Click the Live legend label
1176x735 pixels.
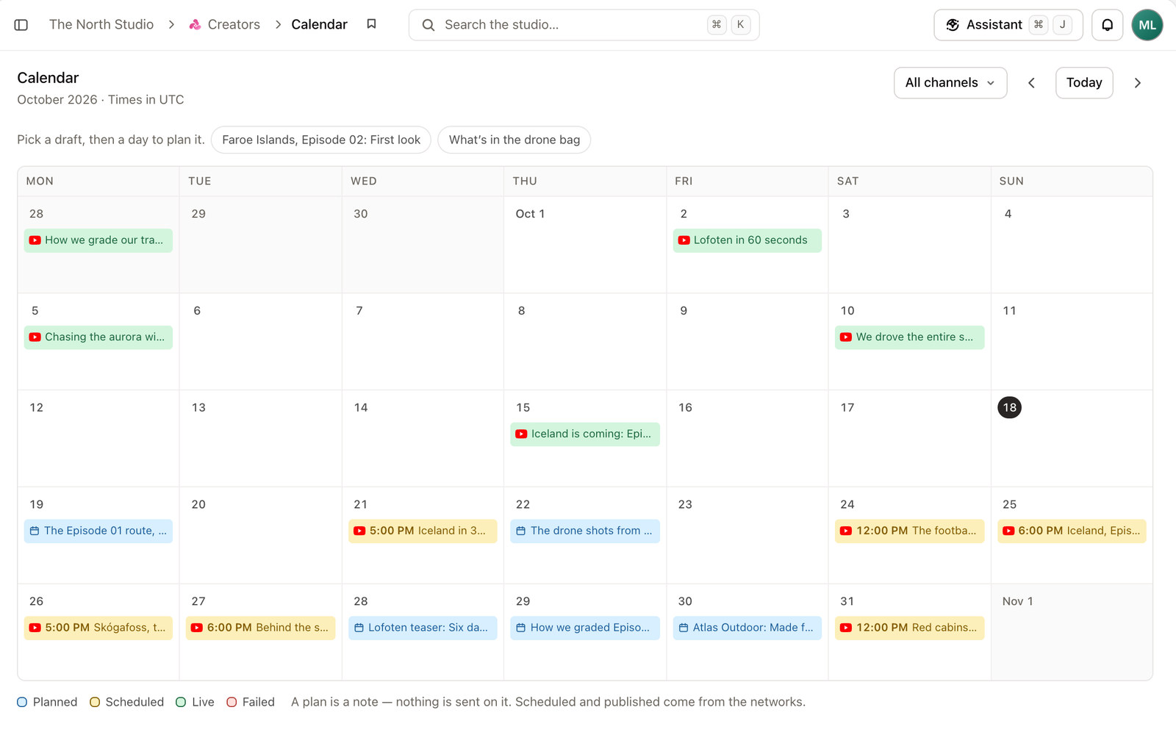tap(203, 703)
